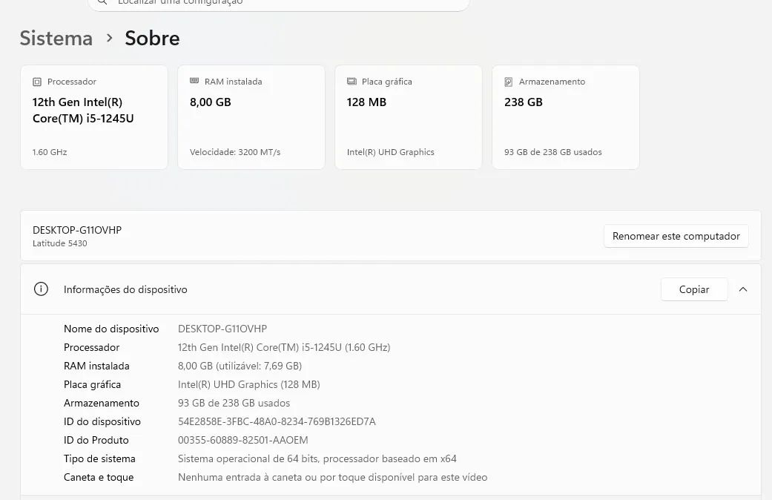Open the Placa gráfica 128 MB card
The width and height of the screenshot is (772, 500).
point(408,117)
